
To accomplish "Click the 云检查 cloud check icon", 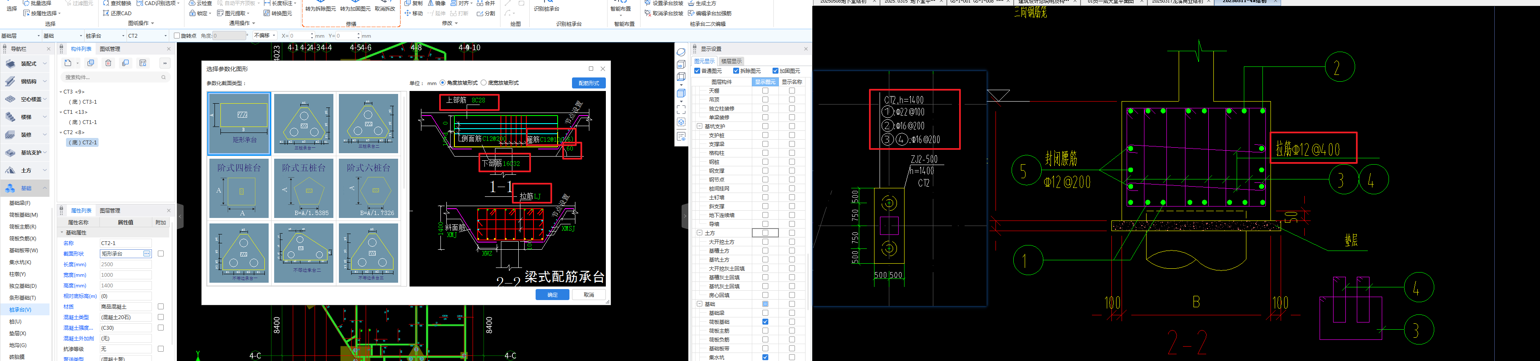I will (x=192, y=3).
